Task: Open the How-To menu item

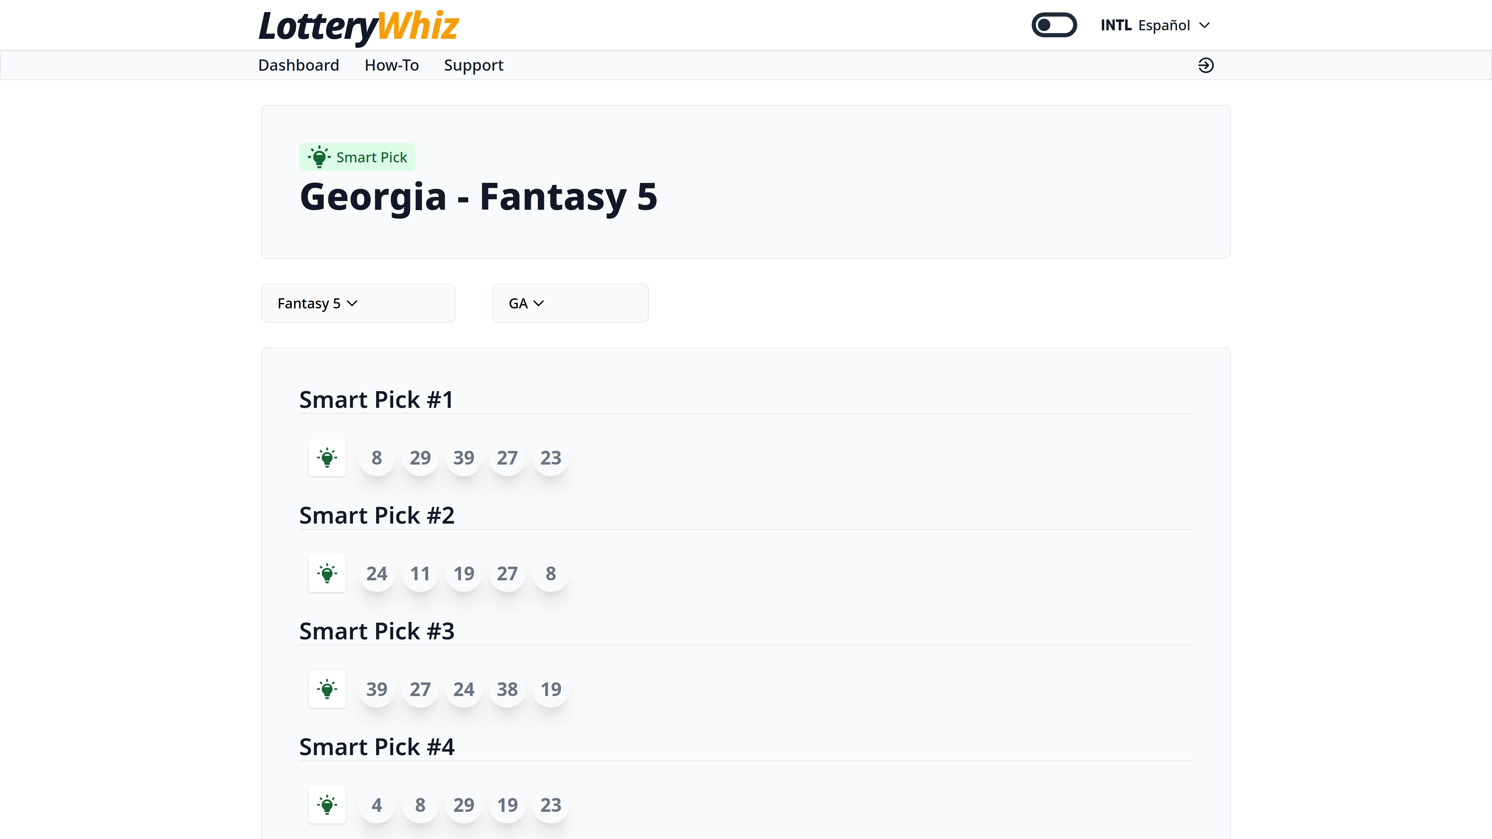Action: click(392, 65)
